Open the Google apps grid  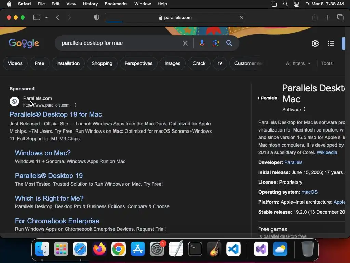tap(331, 43)
